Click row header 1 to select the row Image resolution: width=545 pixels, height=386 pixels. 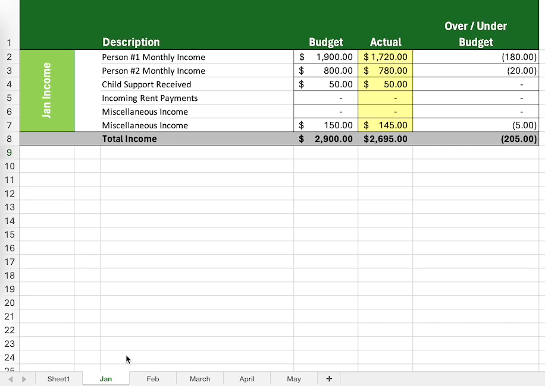coord(10,43)
